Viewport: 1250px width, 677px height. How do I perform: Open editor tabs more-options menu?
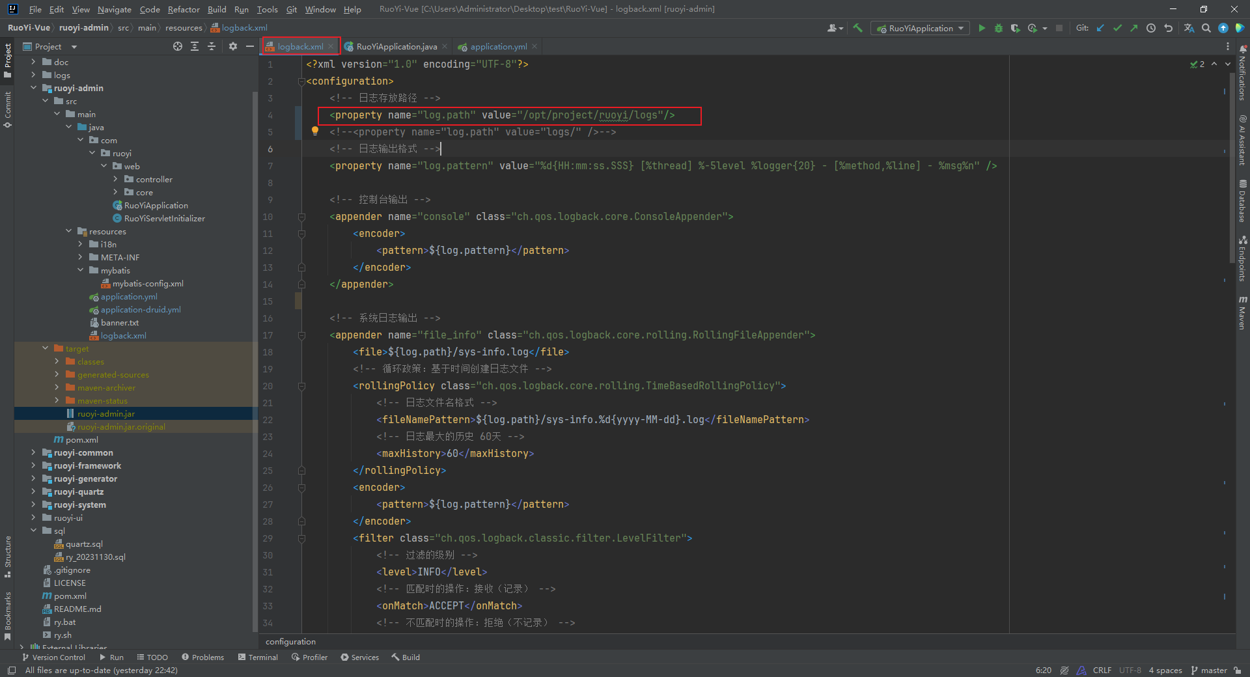click(1228, 46)
